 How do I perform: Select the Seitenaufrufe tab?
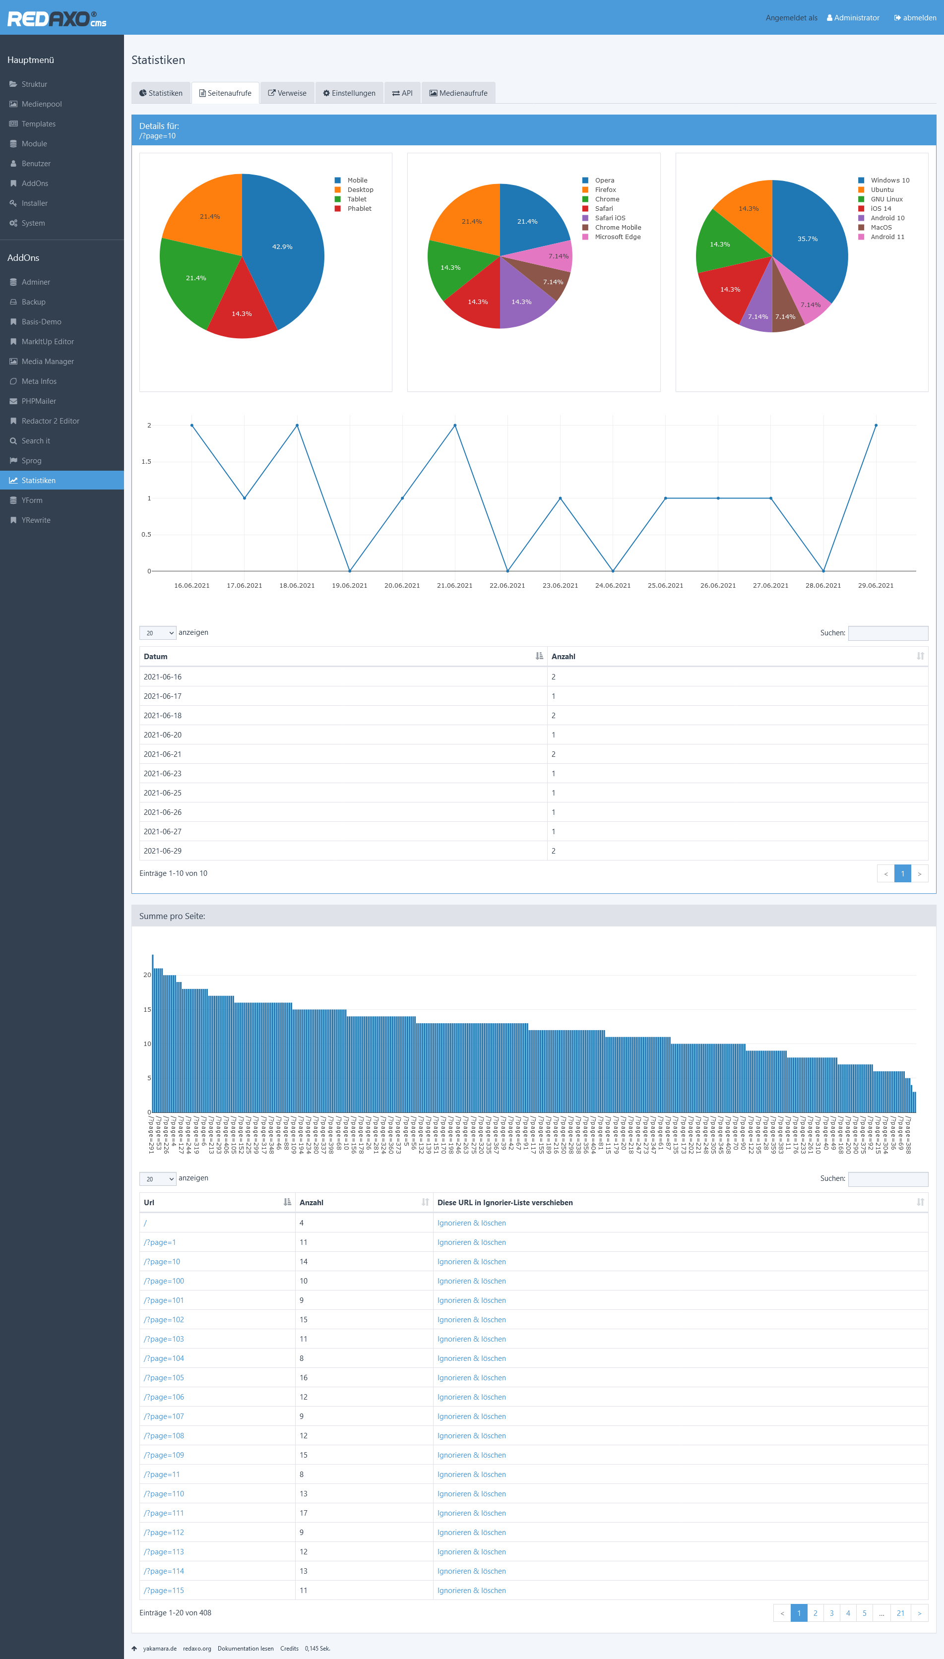[x=225, y=93]
